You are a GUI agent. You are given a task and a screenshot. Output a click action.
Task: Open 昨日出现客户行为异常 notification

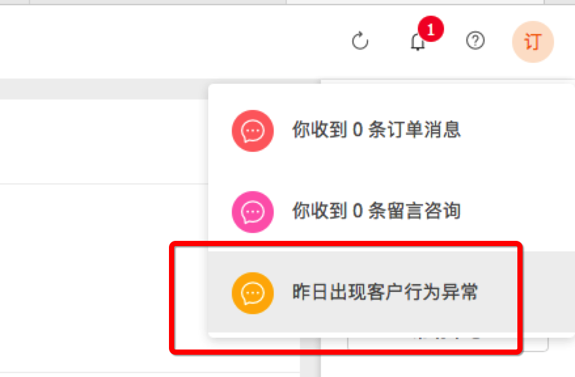[x=385, y=292]
